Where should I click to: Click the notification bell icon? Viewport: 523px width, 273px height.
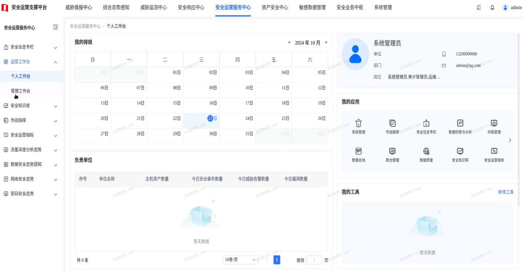coord(492,8)
